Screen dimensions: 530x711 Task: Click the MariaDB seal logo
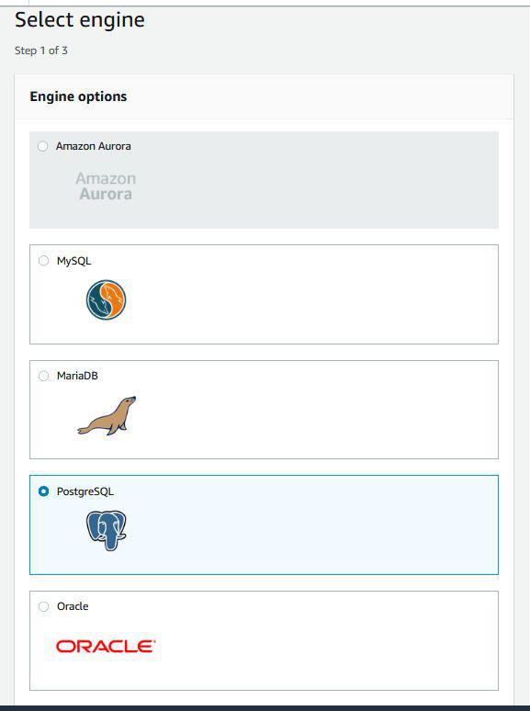click(x=107, y=416)
